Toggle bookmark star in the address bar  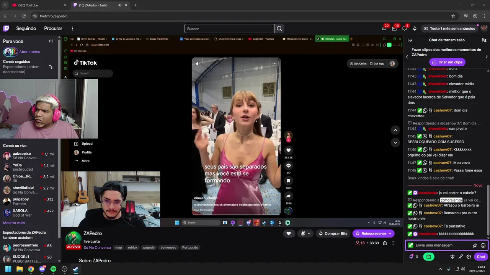point(453,16)
